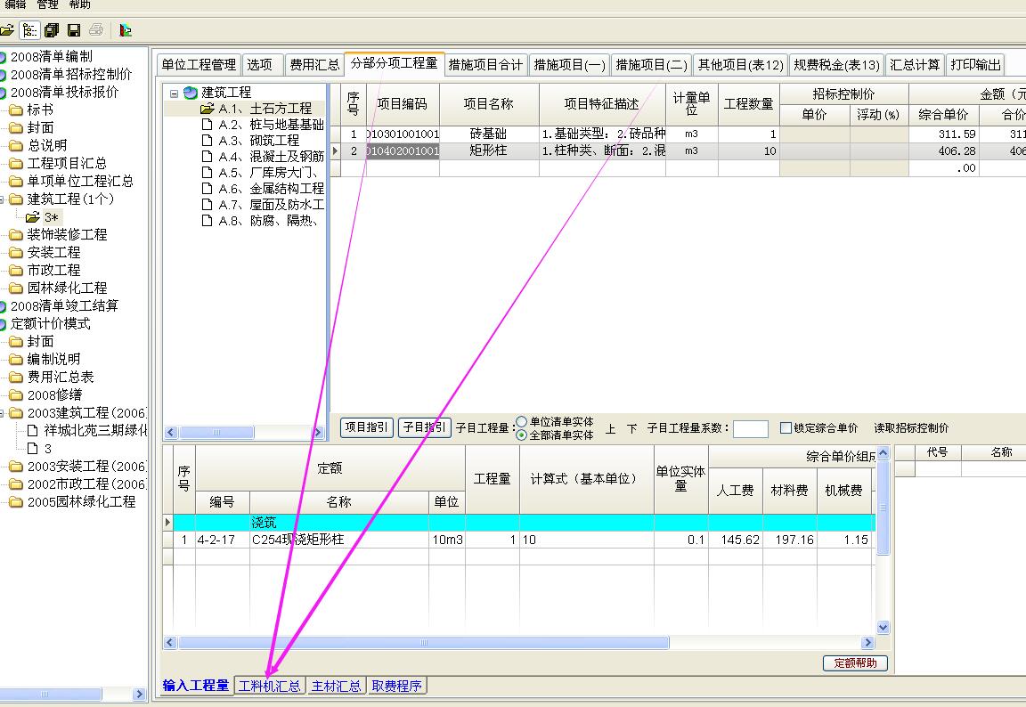The width and height of the screenshot is (1026, 707).
Task: Select the 矩形柱 item name cell
Action: (489, 150)
